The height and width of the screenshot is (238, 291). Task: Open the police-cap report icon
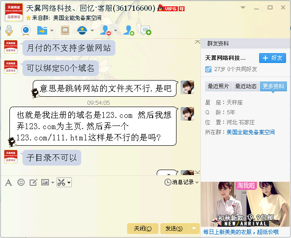(82, 30)
